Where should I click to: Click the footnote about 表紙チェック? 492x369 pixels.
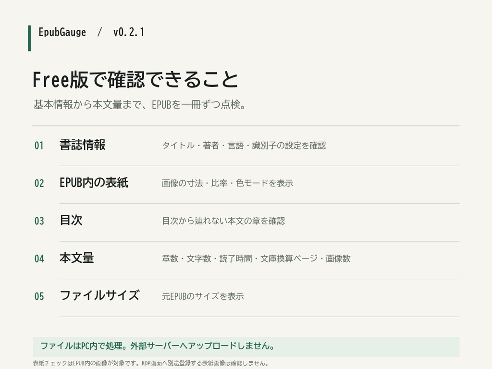coord(150,363)
